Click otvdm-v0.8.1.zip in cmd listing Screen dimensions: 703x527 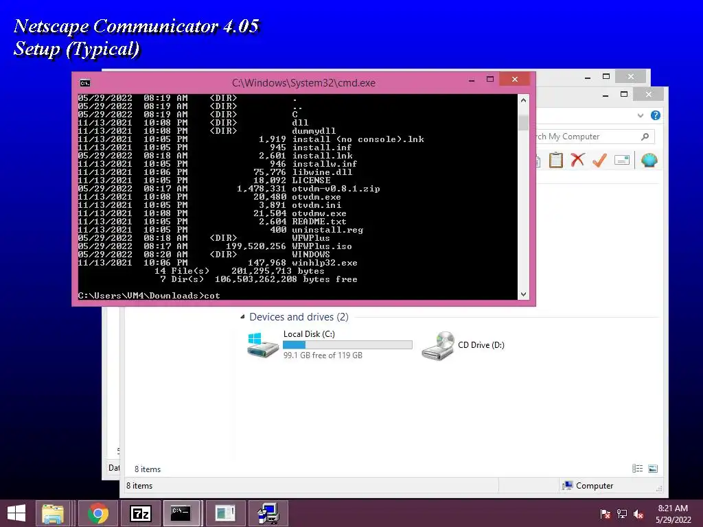(336, 189)
